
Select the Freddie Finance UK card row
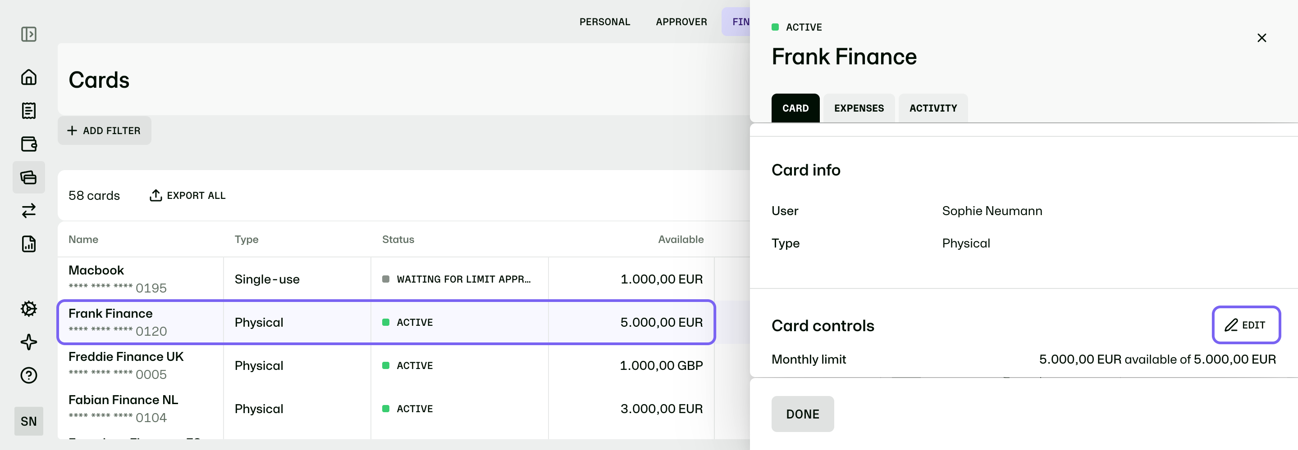coord(386,366)
